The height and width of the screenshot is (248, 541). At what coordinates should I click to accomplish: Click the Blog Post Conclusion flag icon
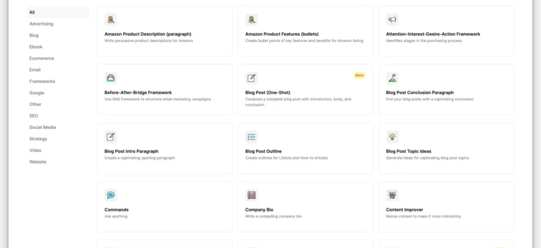[392, 78]
